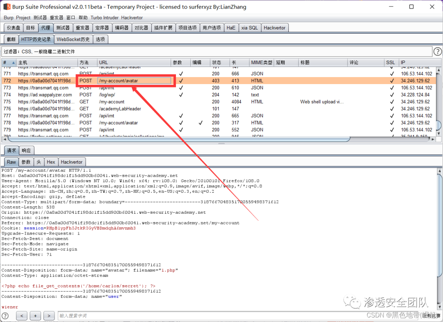Open the 对比器 tab
443x322 pixels.
[x=141, y=27]
